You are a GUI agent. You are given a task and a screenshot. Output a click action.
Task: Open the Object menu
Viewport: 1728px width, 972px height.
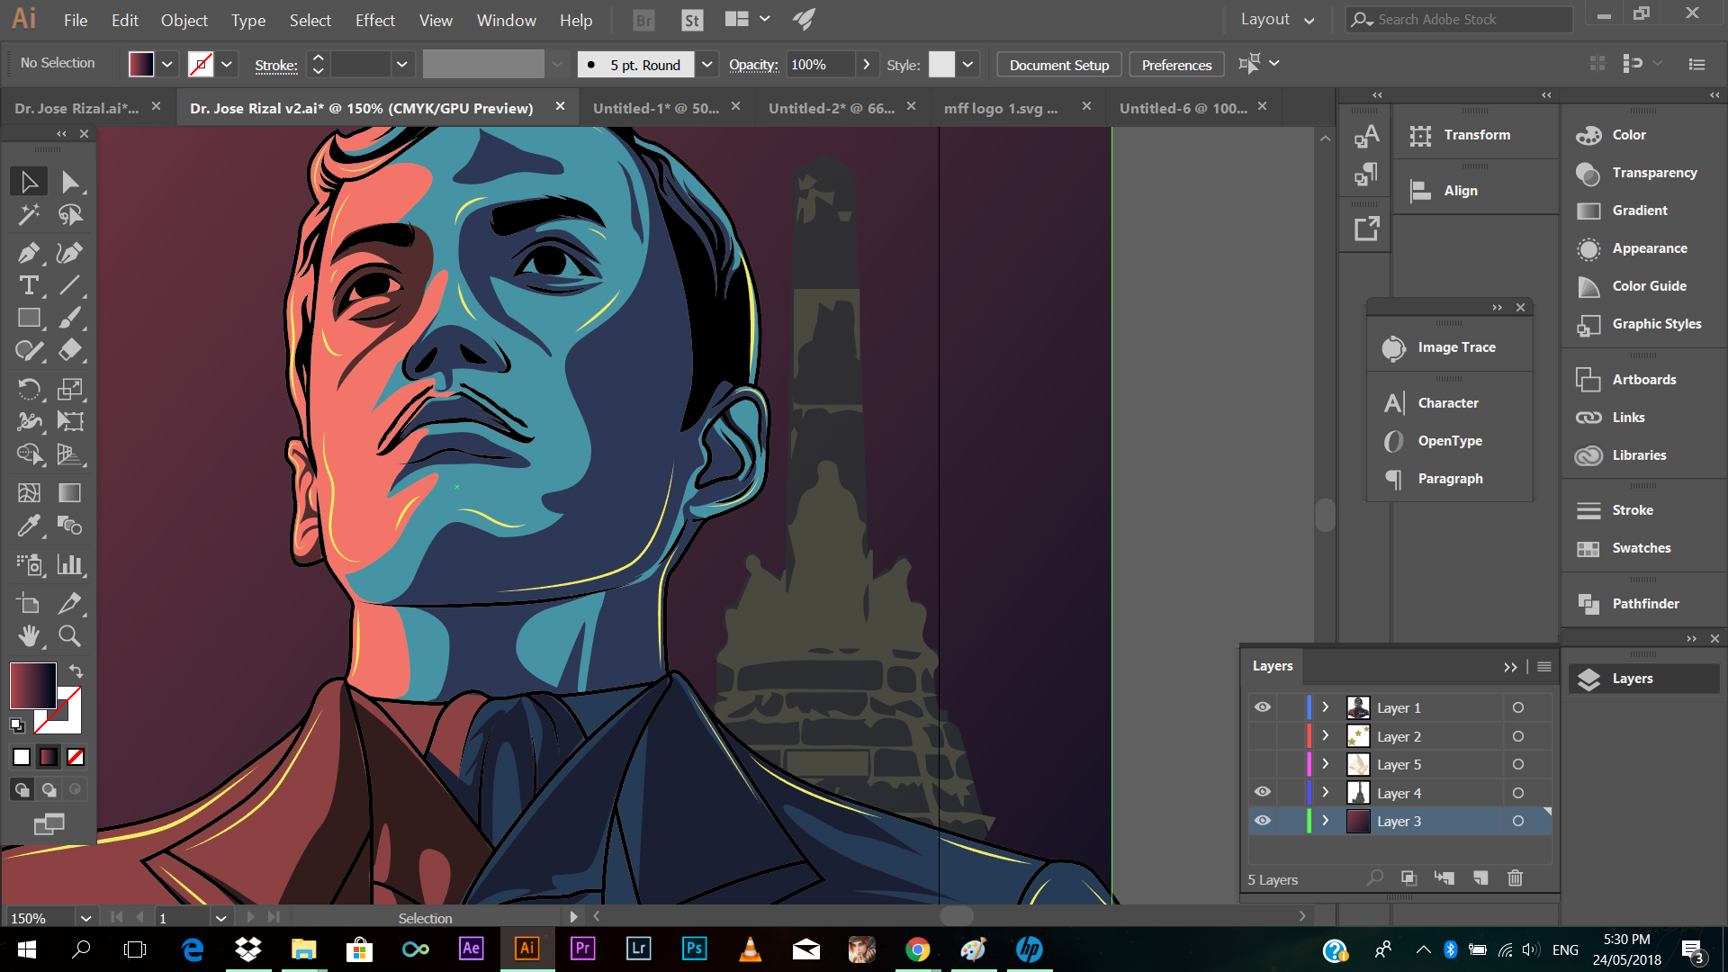[x=184, y=20]
